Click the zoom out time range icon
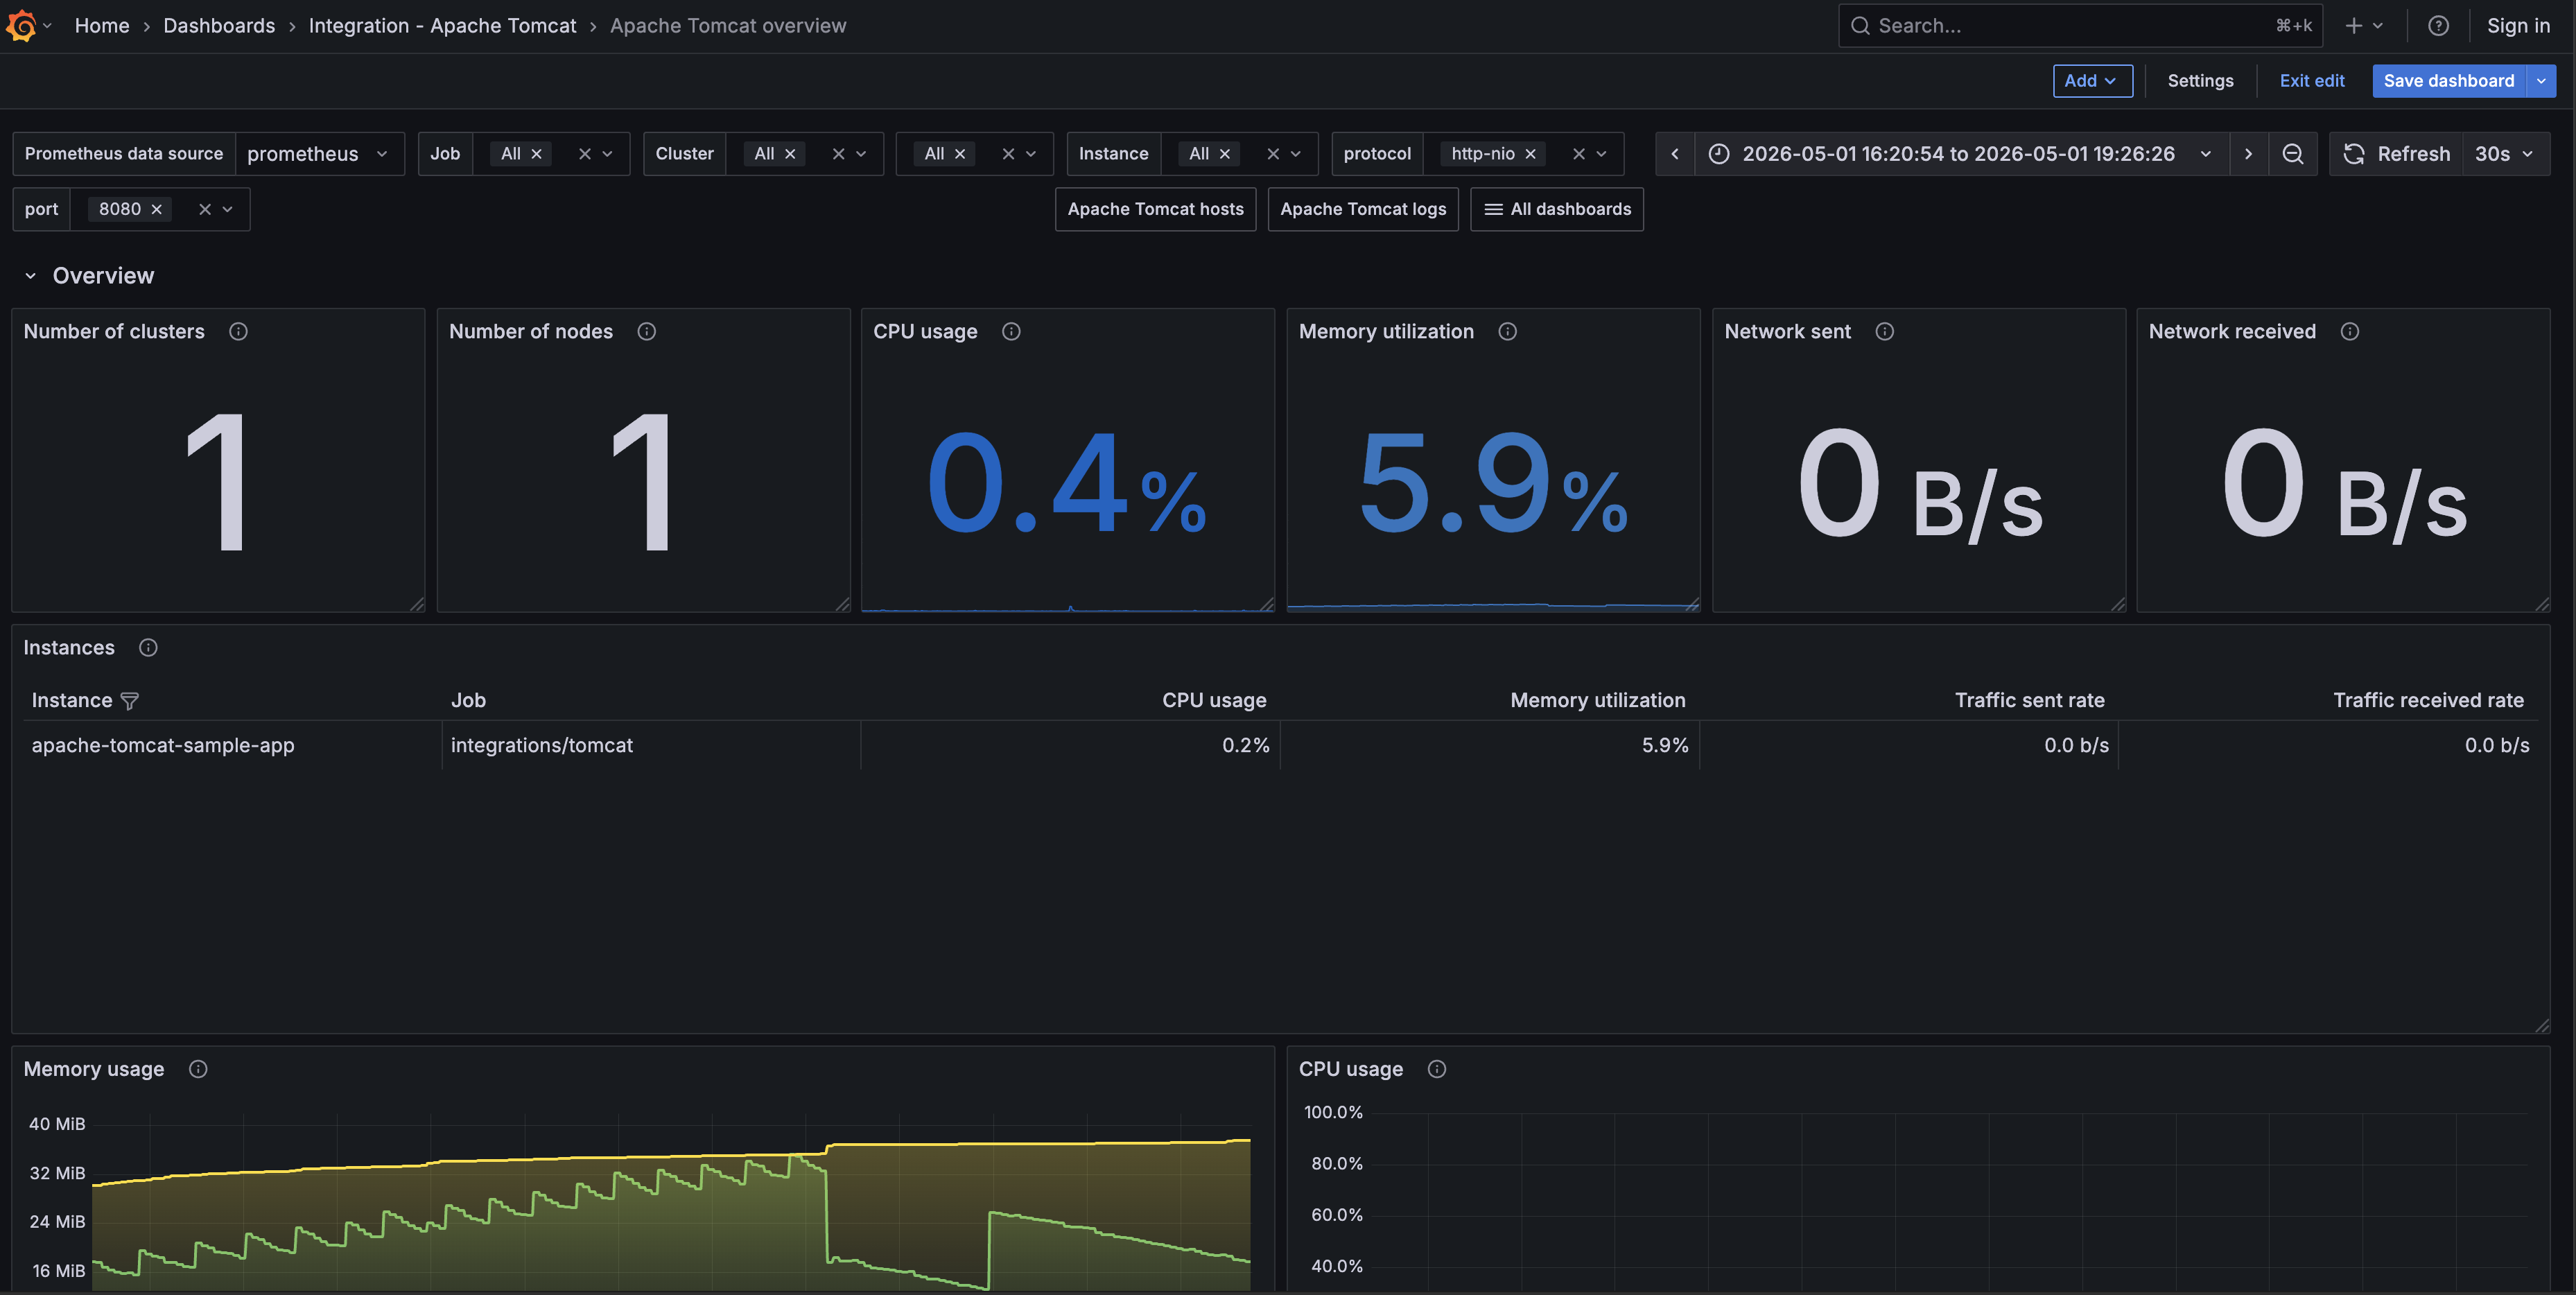The height and width of the screenshot is (1295, 2576). (2292, 154)
